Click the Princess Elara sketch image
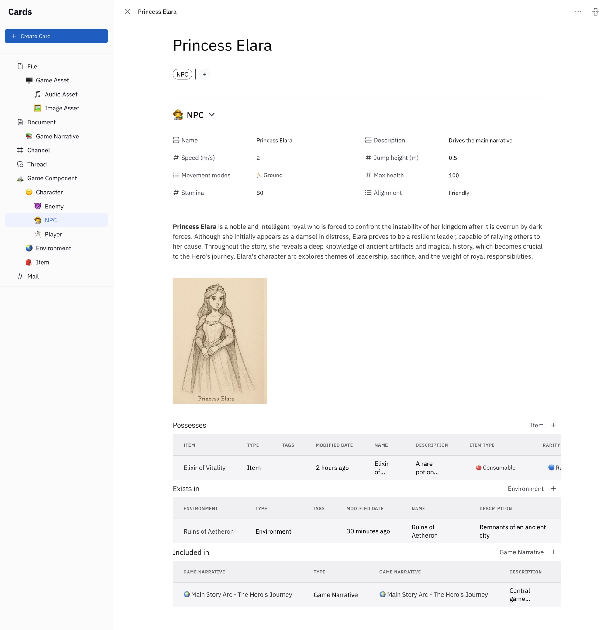Viewport: 608px width, 630px height. tap(220, 340)
